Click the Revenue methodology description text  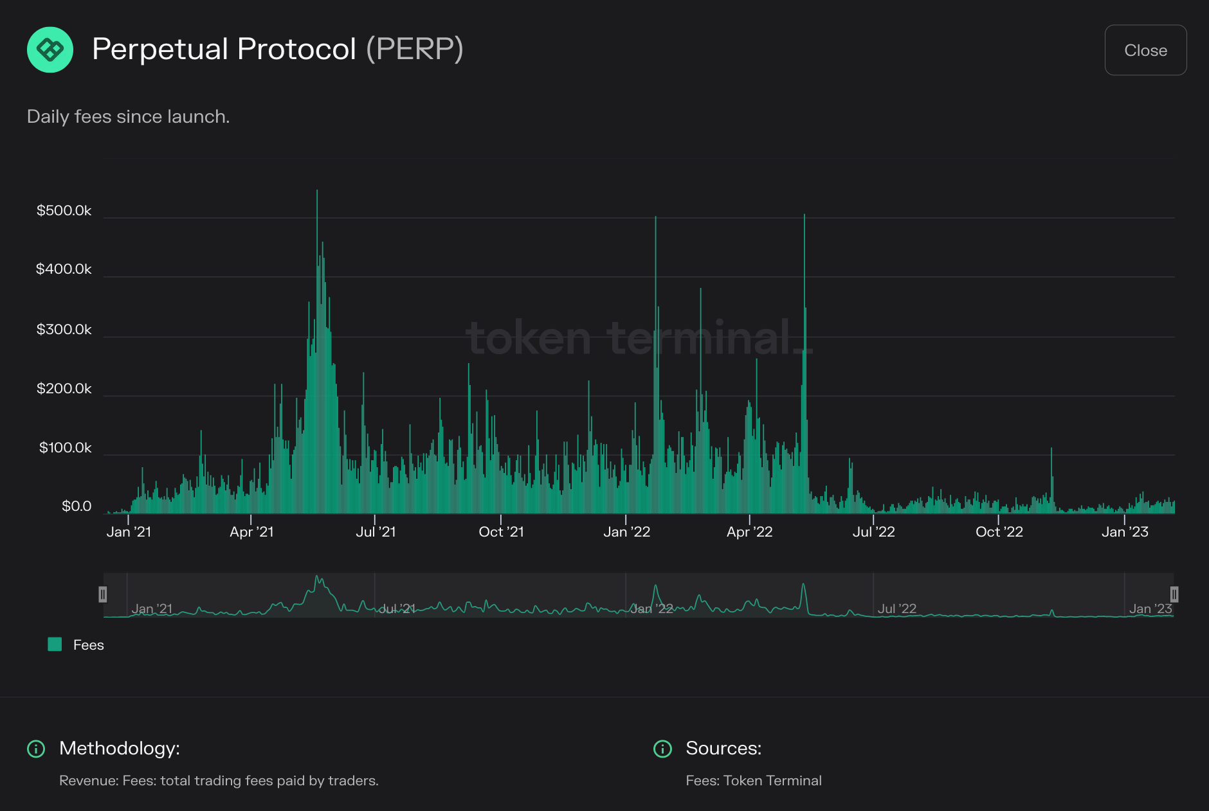pos(219,780)
